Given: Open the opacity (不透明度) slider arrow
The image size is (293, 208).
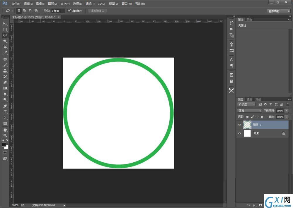Looking at the screenshot, I should pyautogui.click(x=287, y=111).
